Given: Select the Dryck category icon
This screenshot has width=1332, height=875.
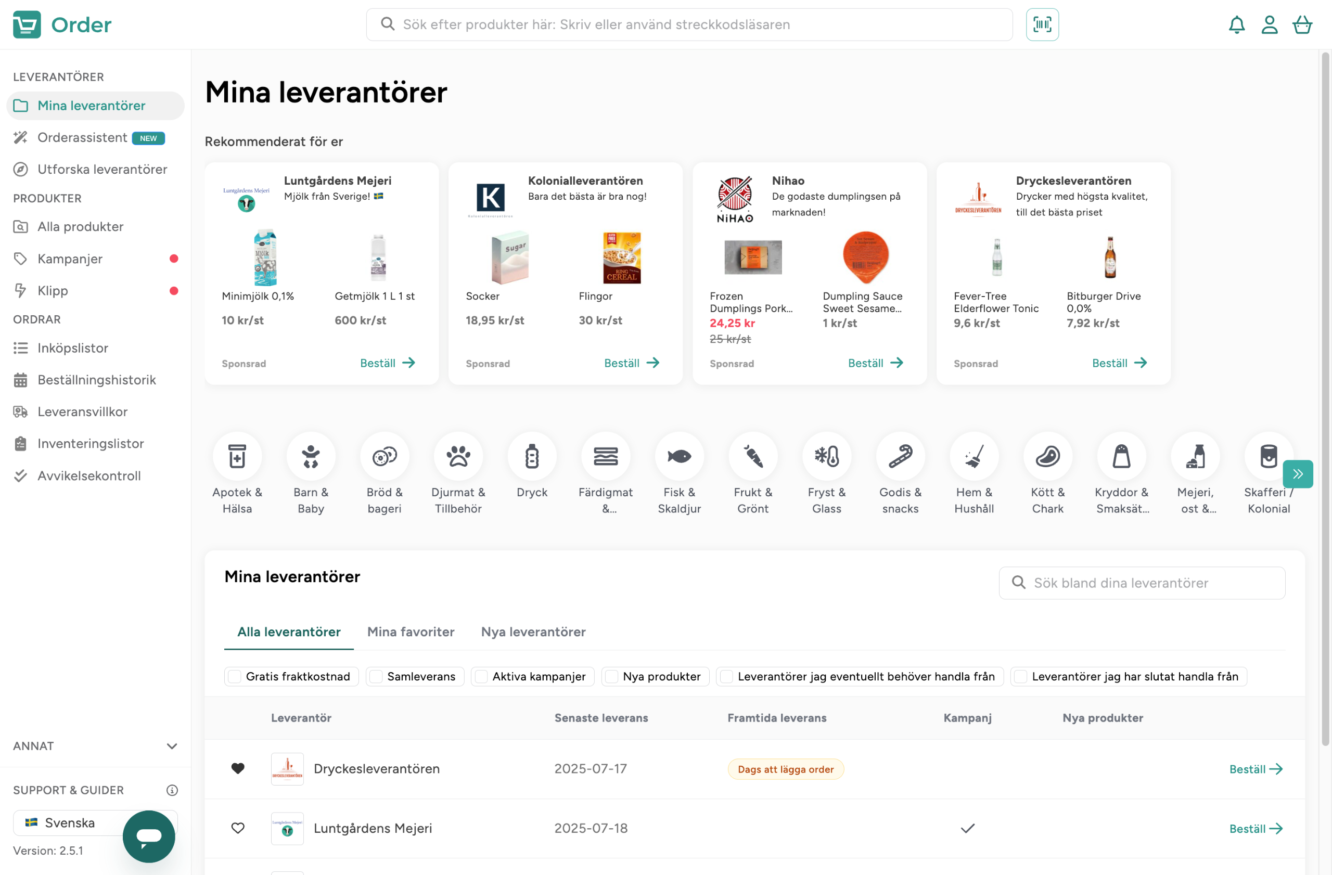Looking at the screenshot, I should point(532,457).
